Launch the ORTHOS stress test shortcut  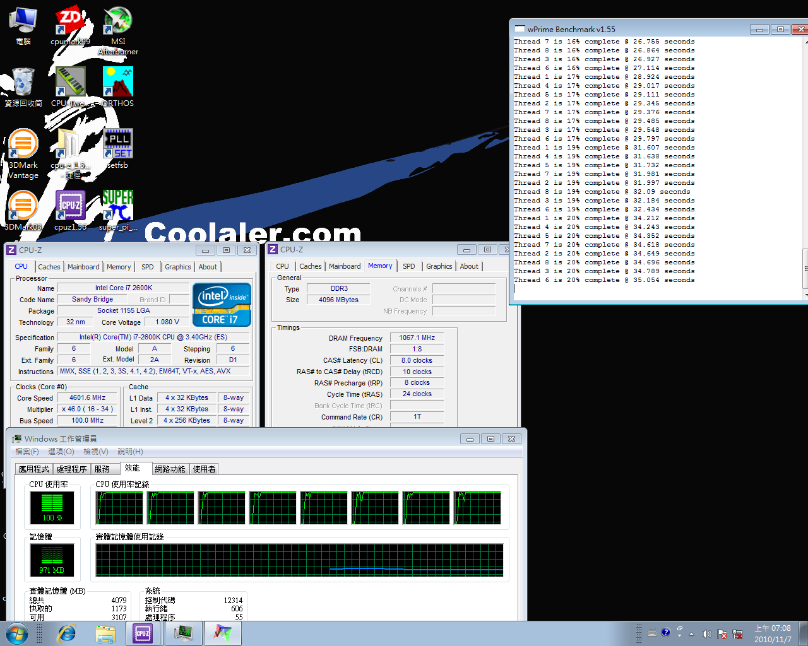pos(118,88)
